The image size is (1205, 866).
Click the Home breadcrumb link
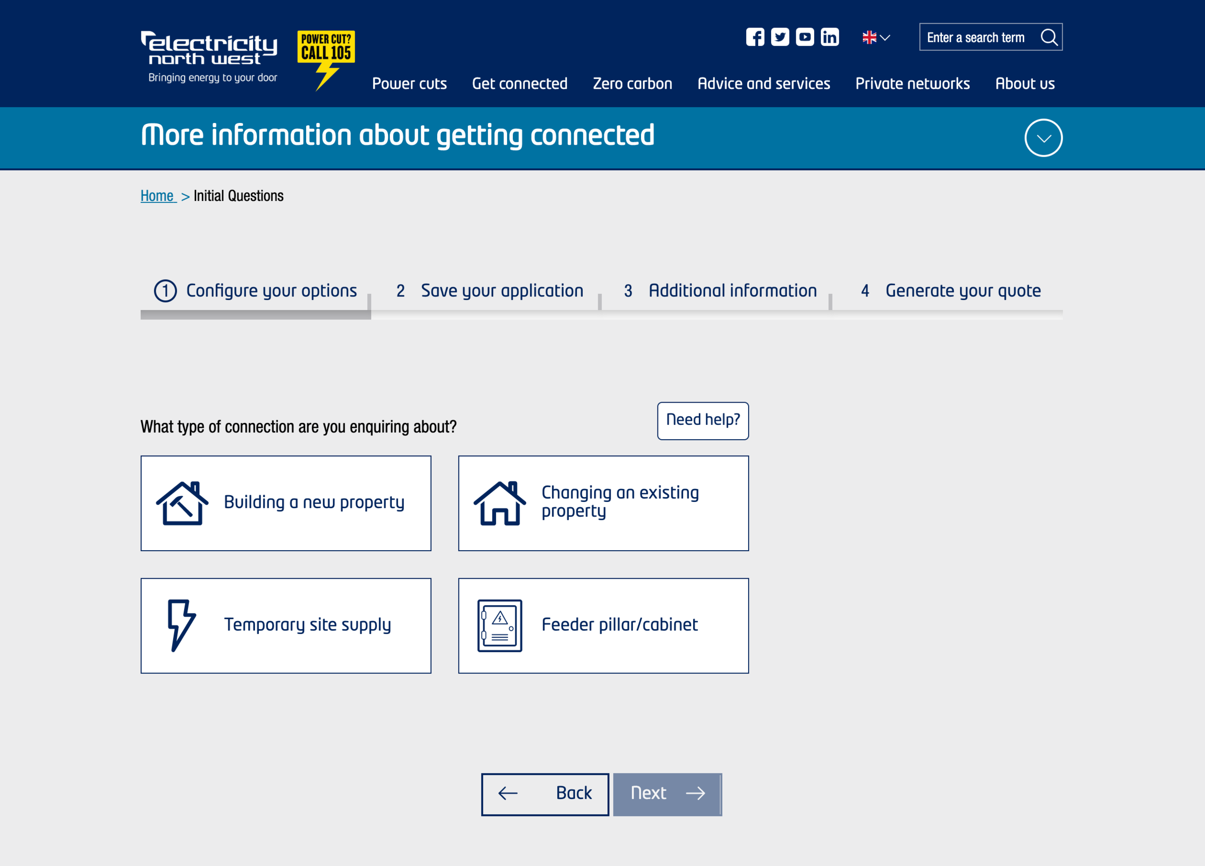157,196
